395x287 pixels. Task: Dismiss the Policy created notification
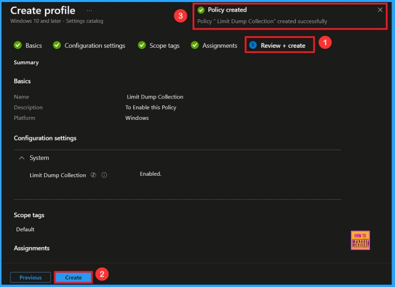(x=380, y=10)
